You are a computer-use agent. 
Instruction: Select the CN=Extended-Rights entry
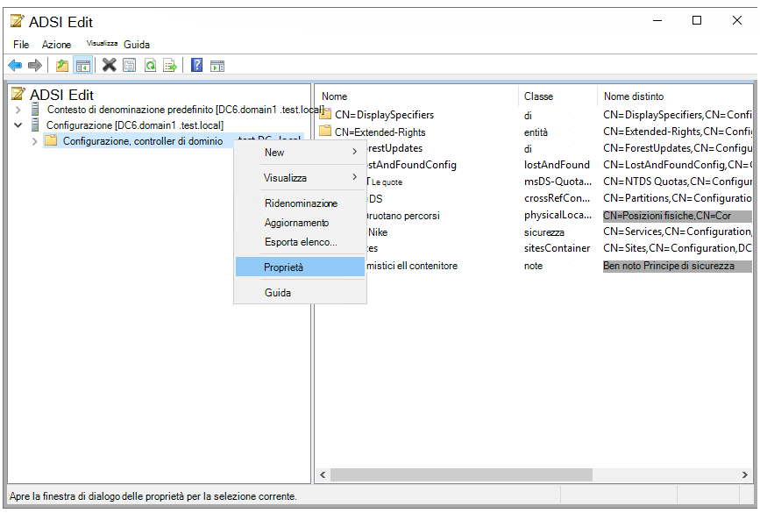[x=381, y=132]
